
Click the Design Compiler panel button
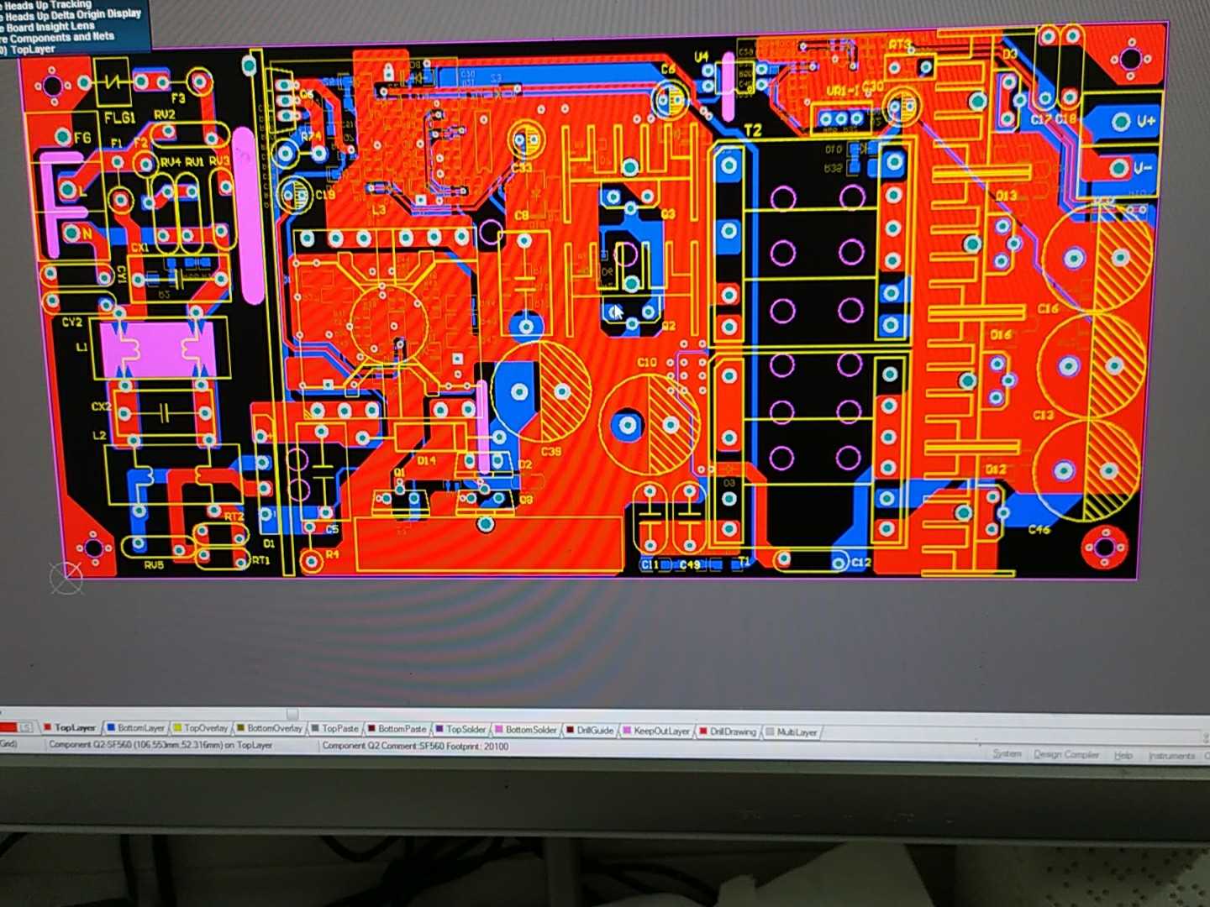(1068, 754)
